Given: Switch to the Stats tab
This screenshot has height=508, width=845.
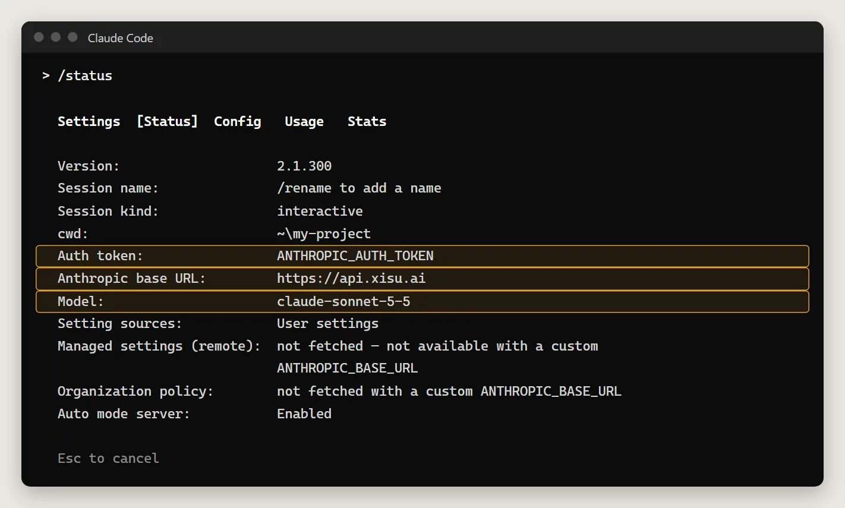Looking at the screenshot, I should pos(367,121).
